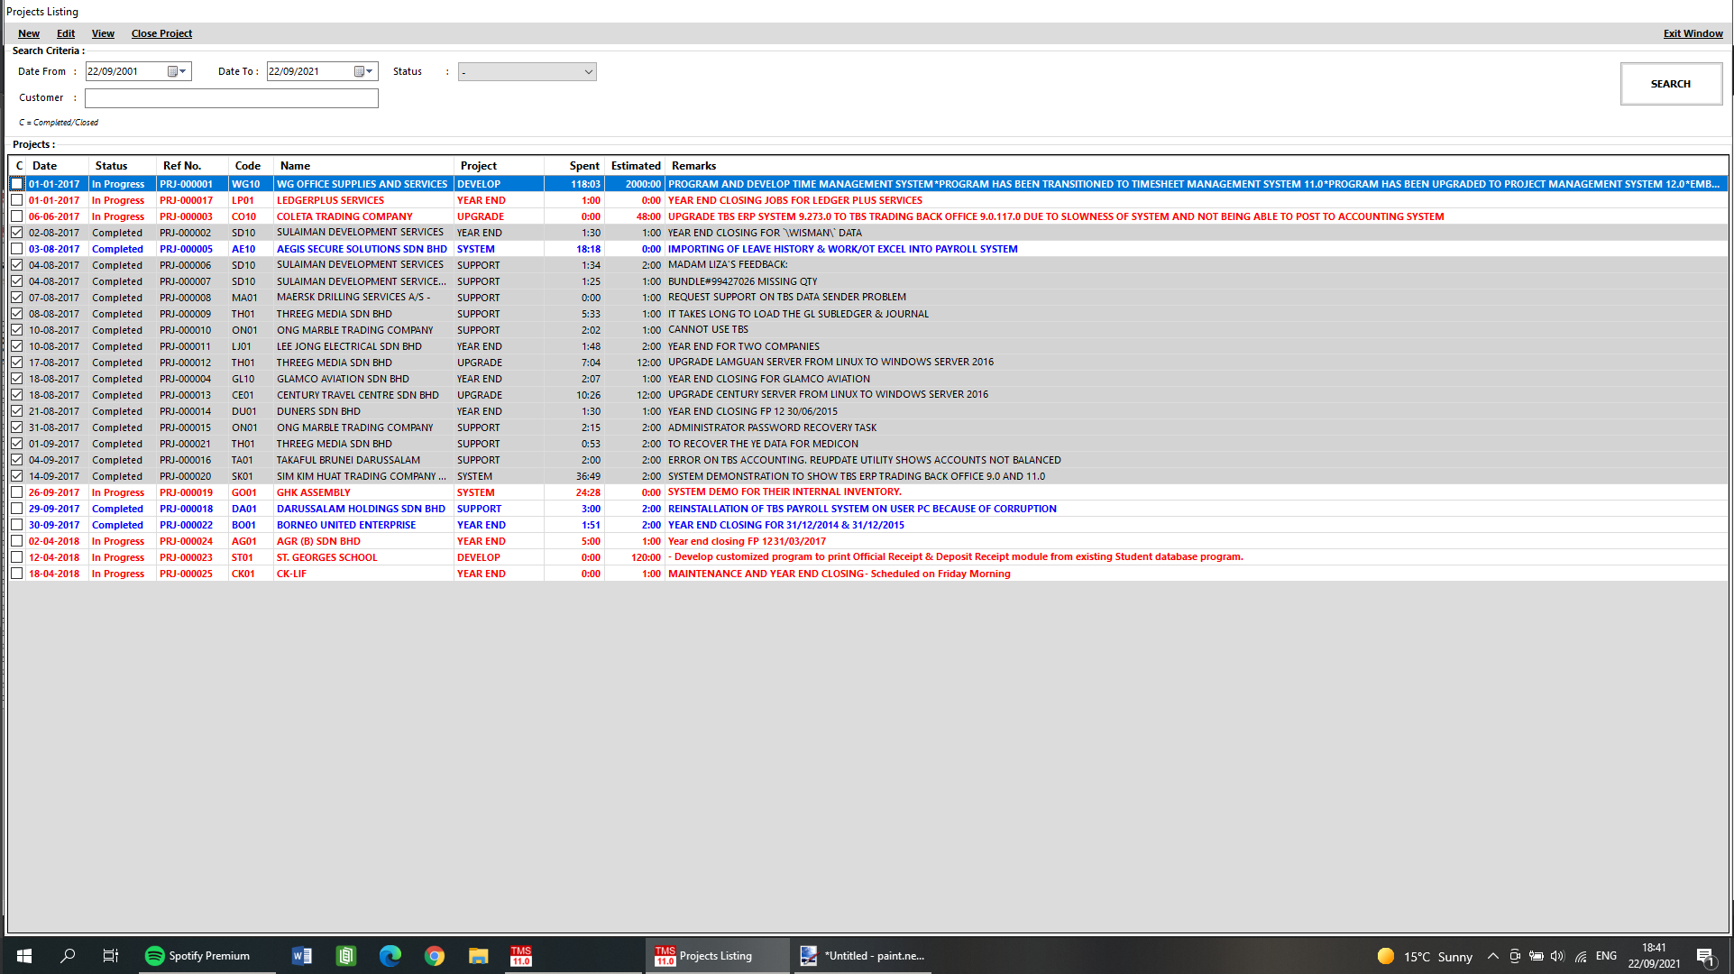Select the DARUSSALAM HOLDINGS SDN BHD cell
Viewport: 1734px width, 974px height.
point(363,509)
